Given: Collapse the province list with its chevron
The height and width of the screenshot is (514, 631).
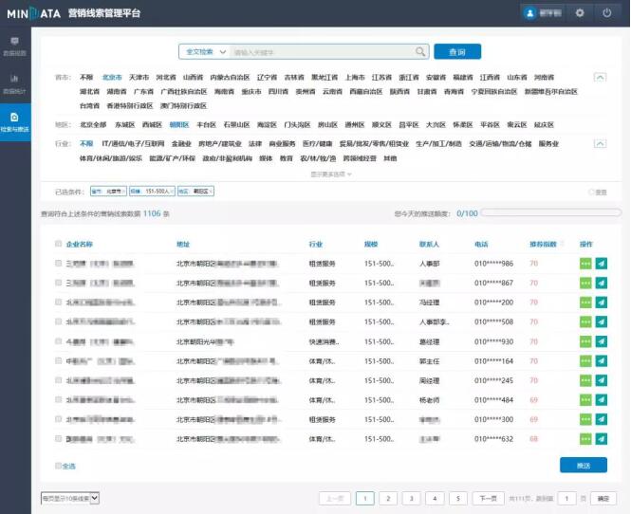Looking at the screenshot, I should click(x=599, y=77).
